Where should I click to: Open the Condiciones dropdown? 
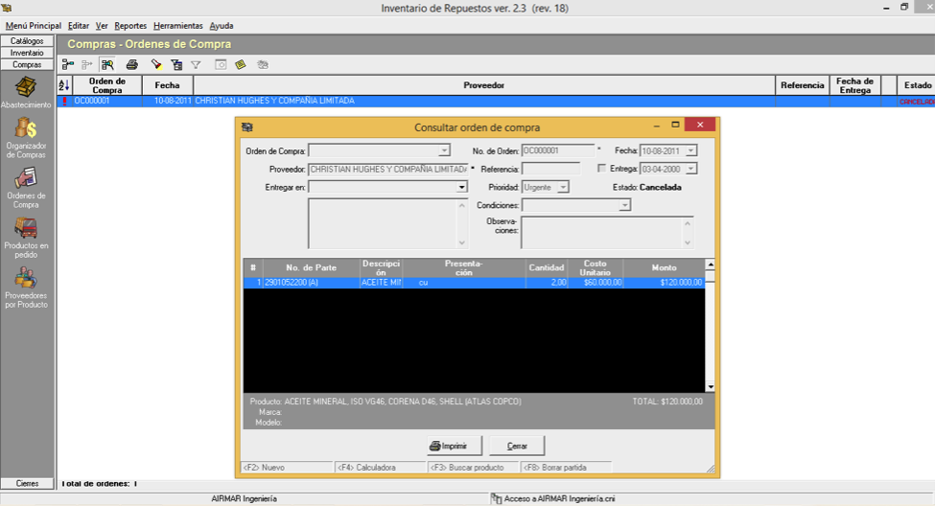[x=624, y=205]
